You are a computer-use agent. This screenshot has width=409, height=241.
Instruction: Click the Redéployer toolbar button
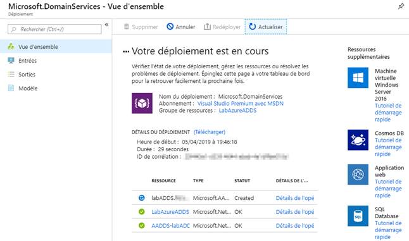point(222,27)
